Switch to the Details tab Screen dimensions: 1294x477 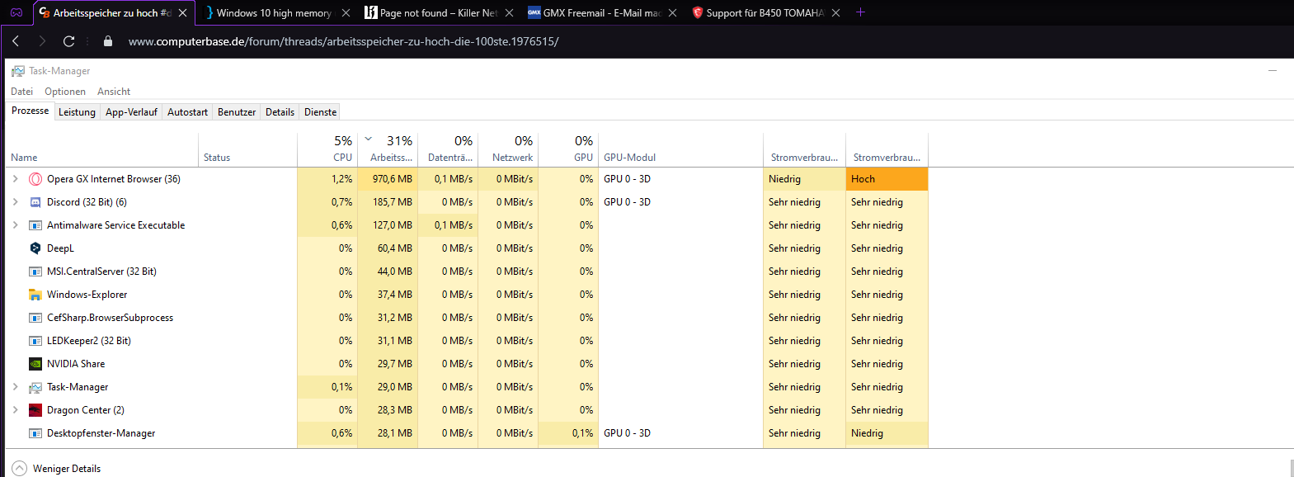tap(280, 112)
